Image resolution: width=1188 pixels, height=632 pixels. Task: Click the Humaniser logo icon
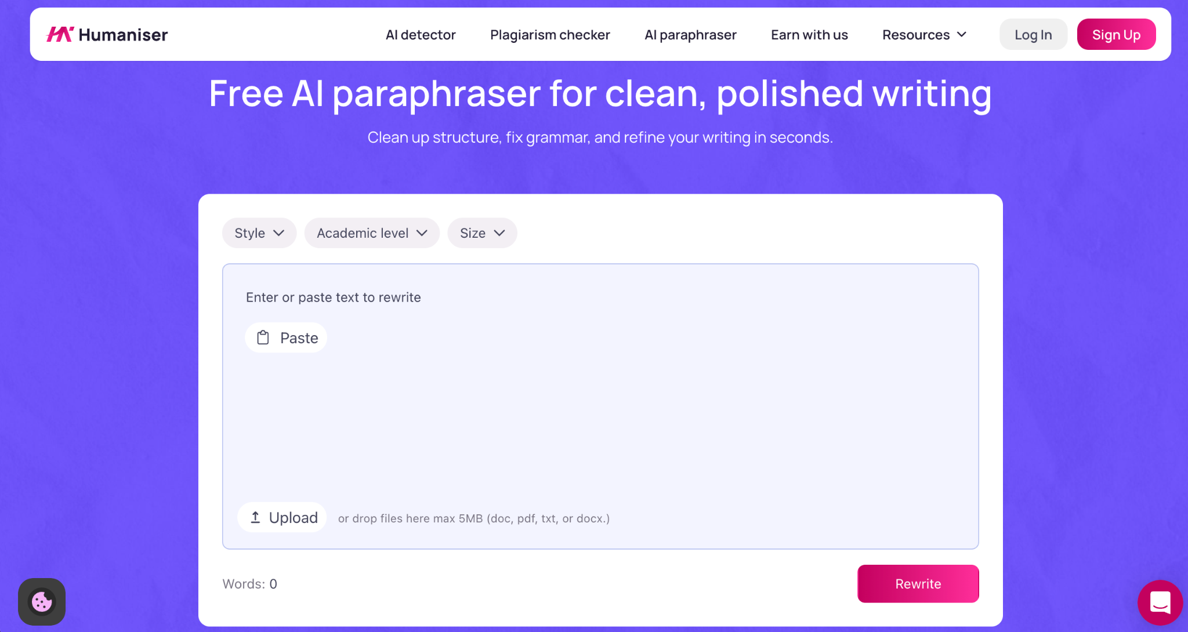point(60,35)
